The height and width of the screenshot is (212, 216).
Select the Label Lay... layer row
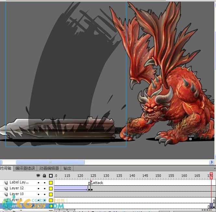[x=27, y=183]
